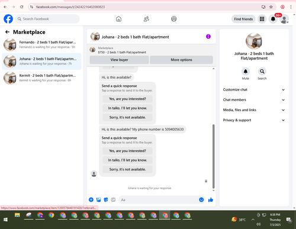The width and height of the screenshot is (296, 229).
Task: Open the Facebook menu grid icon
Action: [262, 19]
